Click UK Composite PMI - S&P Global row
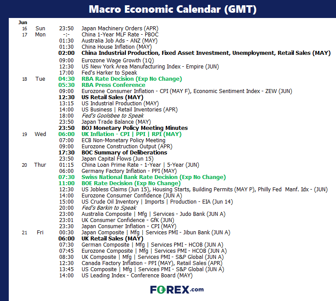This screenshot has height=301, width=336. 153,257
